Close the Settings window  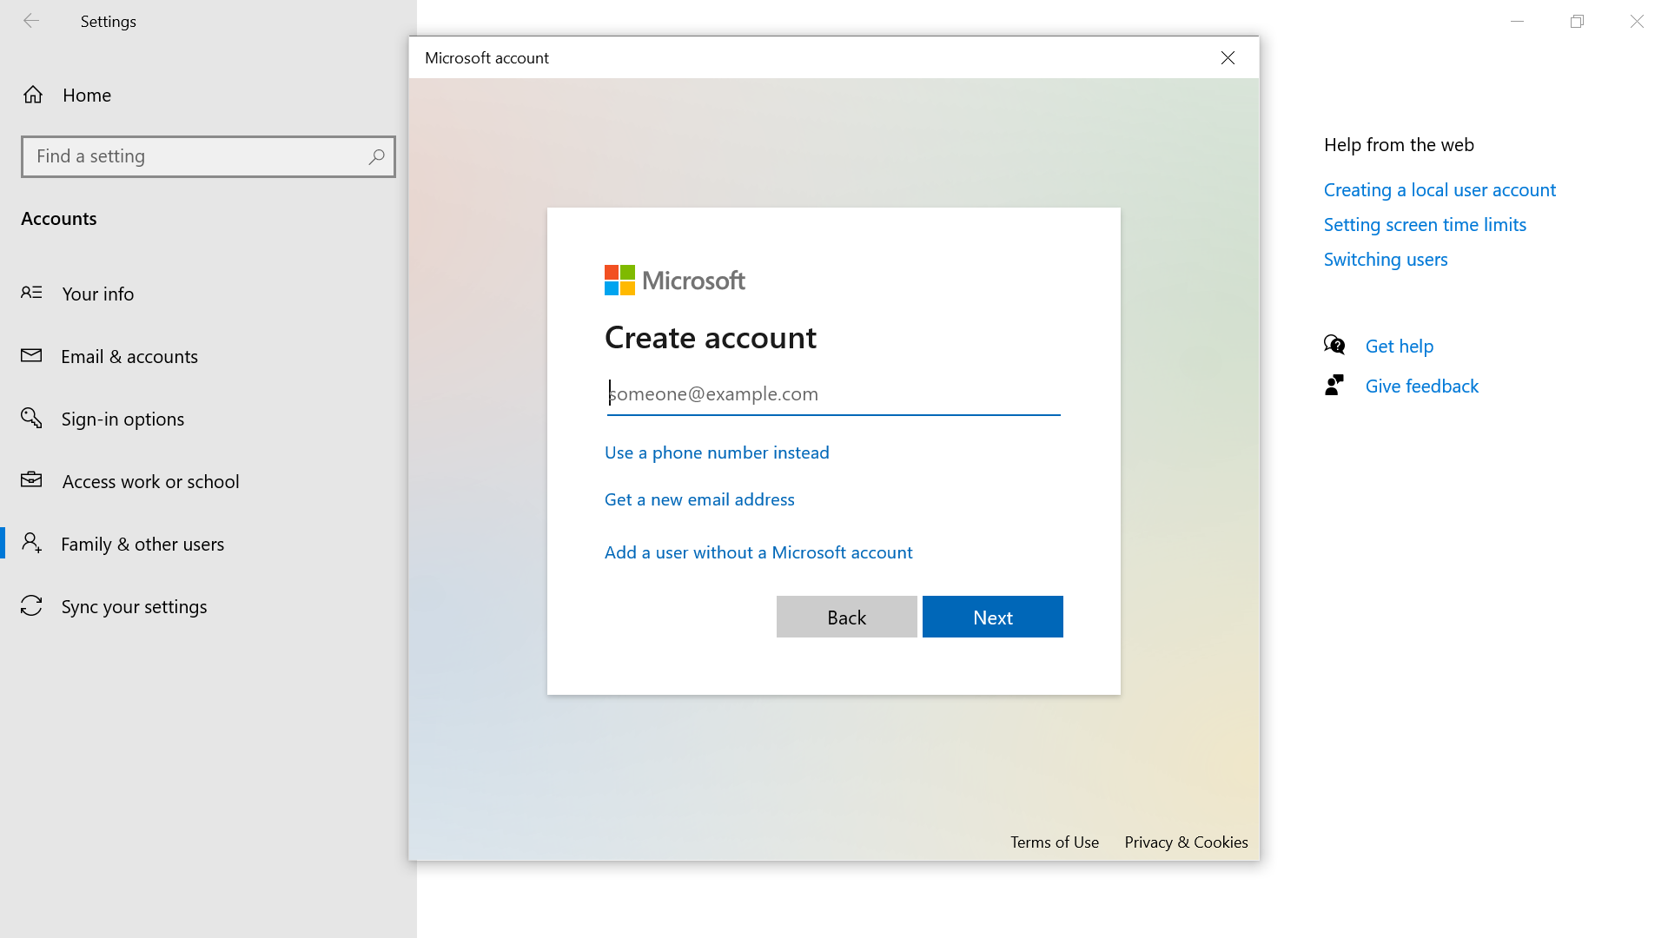pyautogui.click(x=1637, y=21)
